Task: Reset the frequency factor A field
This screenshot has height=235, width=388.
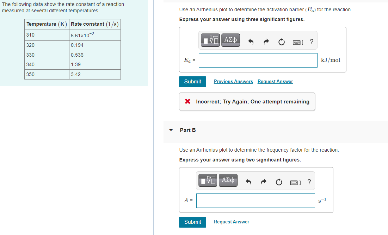Action: [279, 182]
